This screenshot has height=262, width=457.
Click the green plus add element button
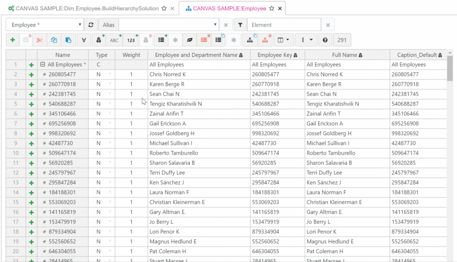click(12, 40)
